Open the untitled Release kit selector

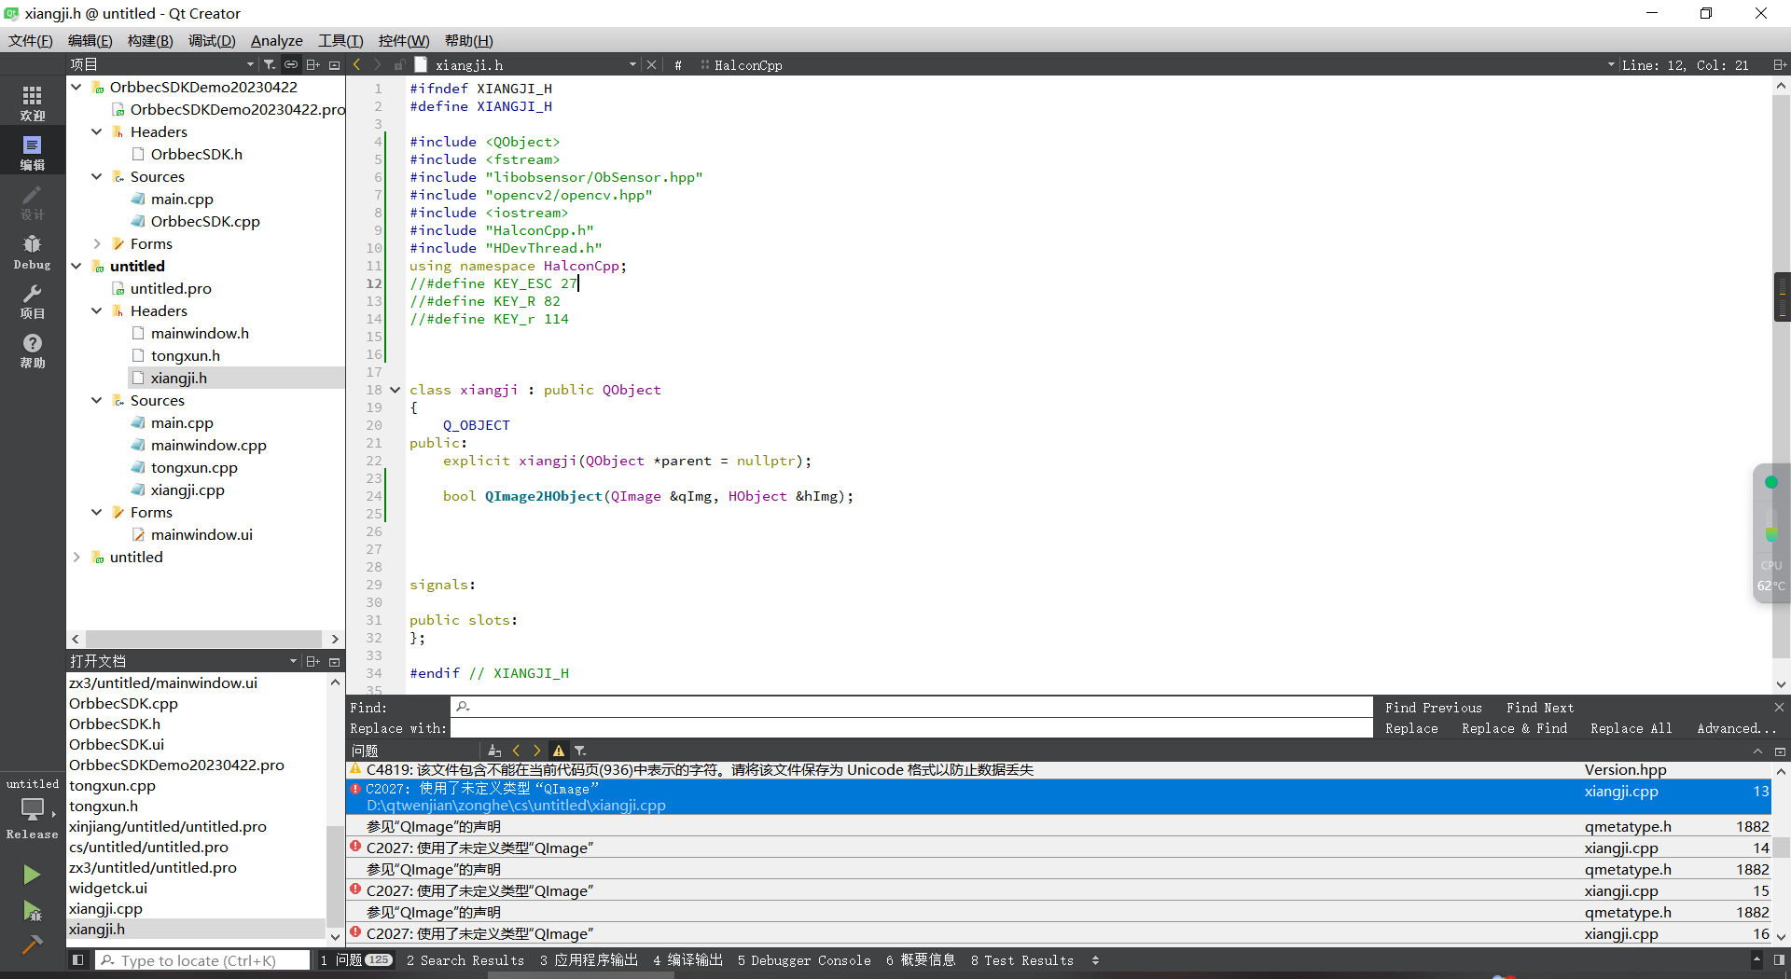pyautogui.click(x=33, y=807)
